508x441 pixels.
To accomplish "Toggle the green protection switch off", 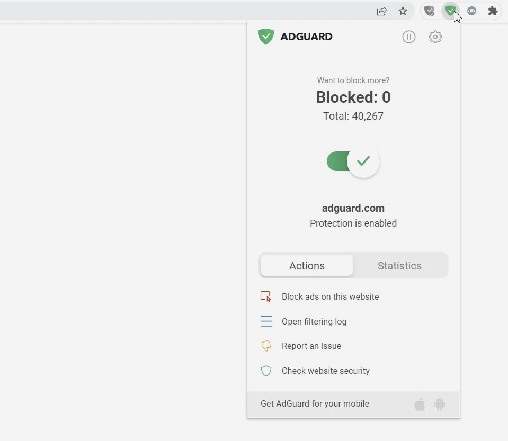I will tap(353, 161).
